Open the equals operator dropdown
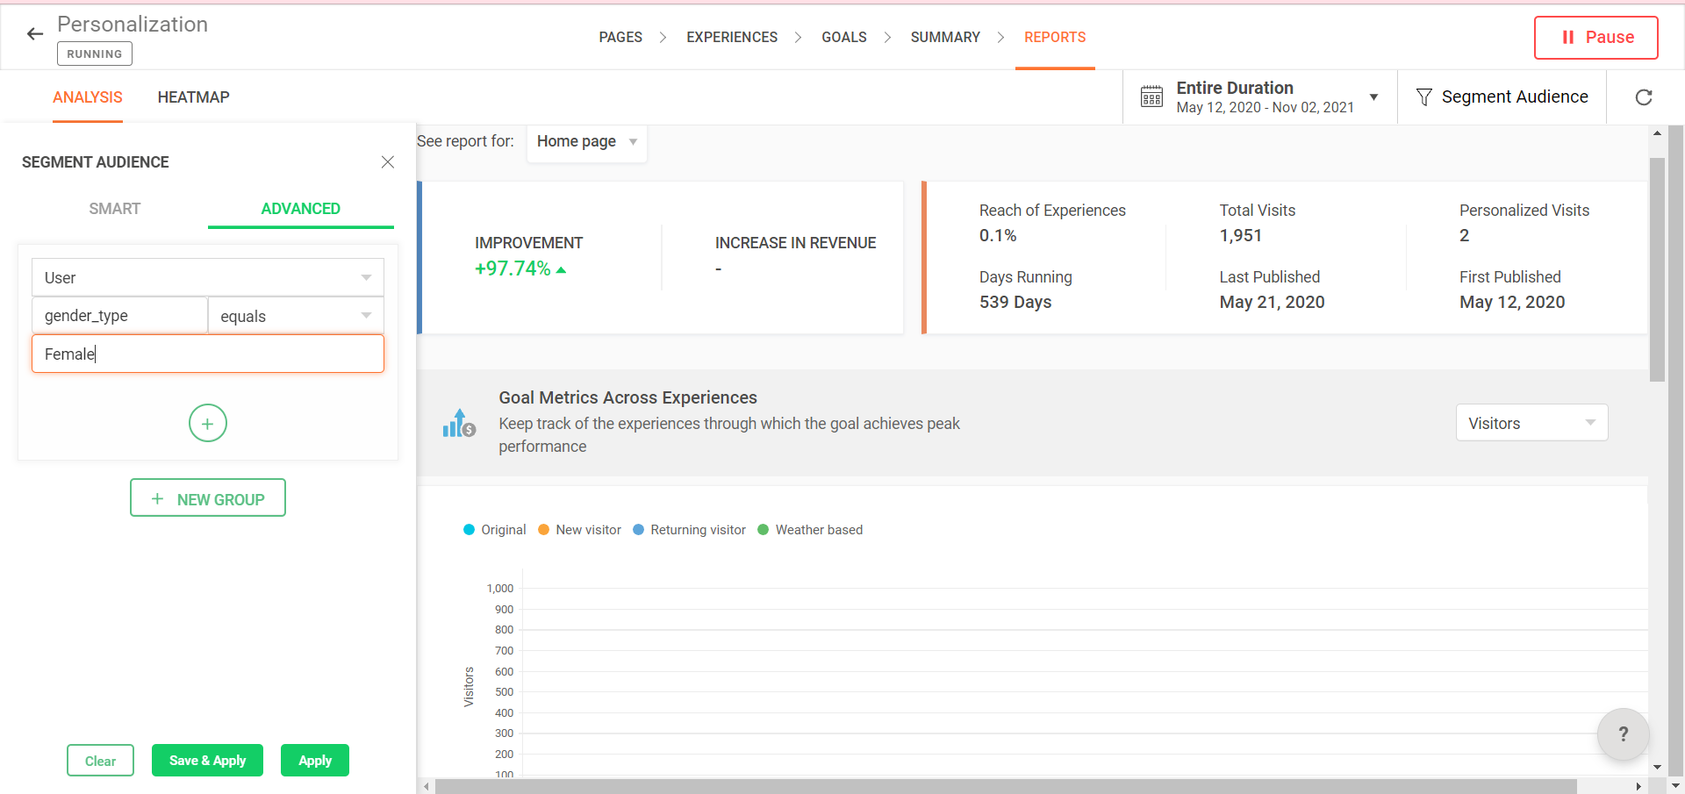The image size is (1685, 794). pyautogui.click(x=296, y=316)
